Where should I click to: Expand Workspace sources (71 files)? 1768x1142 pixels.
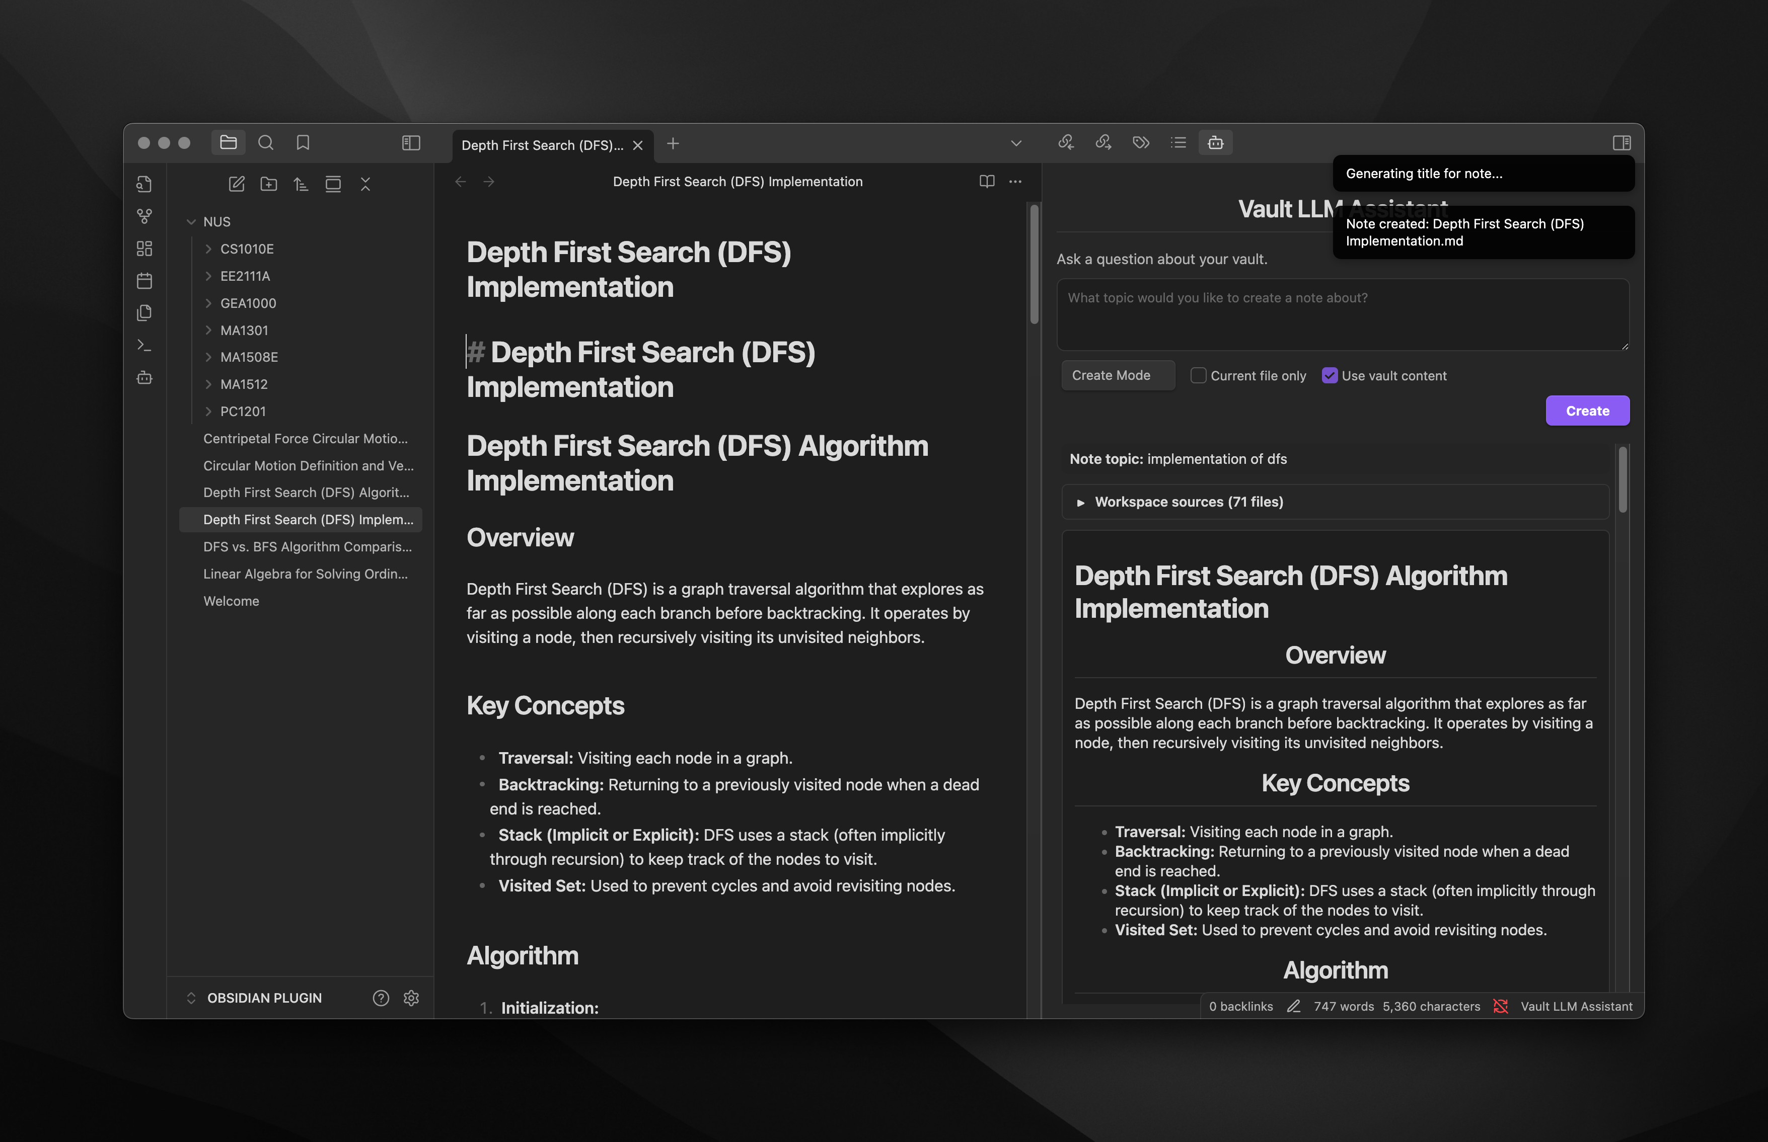(x=1188, y=502)
